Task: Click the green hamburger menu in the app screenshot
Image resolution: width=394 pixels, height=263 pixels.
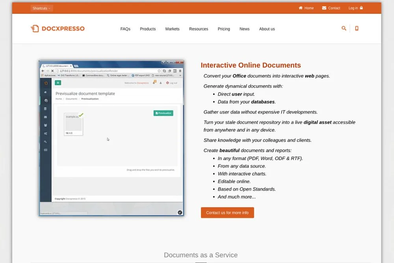Action: 58,82
